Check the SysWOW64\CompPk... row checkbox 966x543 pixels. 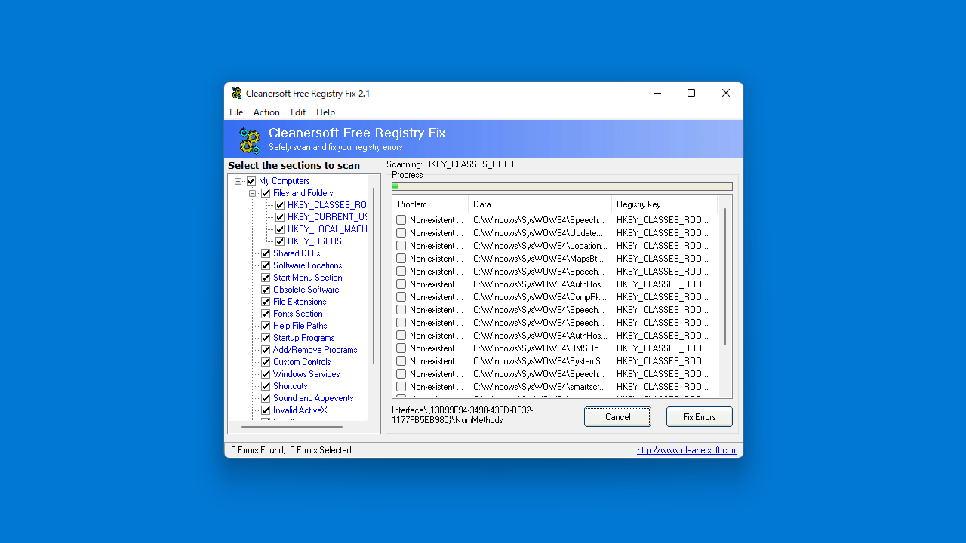click(x=401, y=297)
